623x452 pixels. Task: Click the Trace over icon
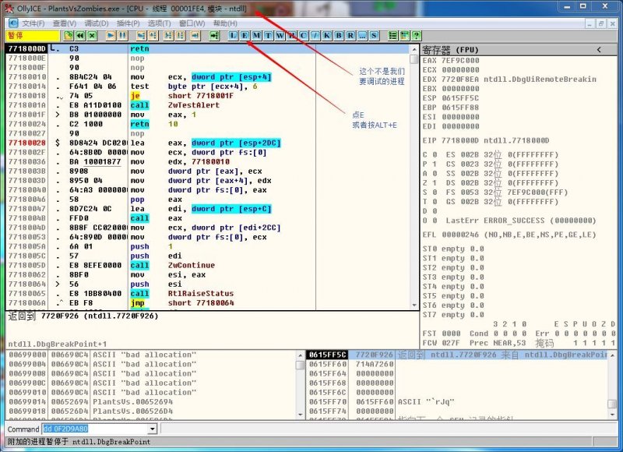[x=181, y=35]
